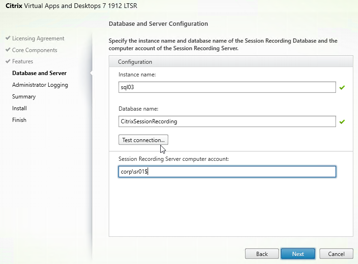Click green validation check for Instance name

(x=342, y=87)
